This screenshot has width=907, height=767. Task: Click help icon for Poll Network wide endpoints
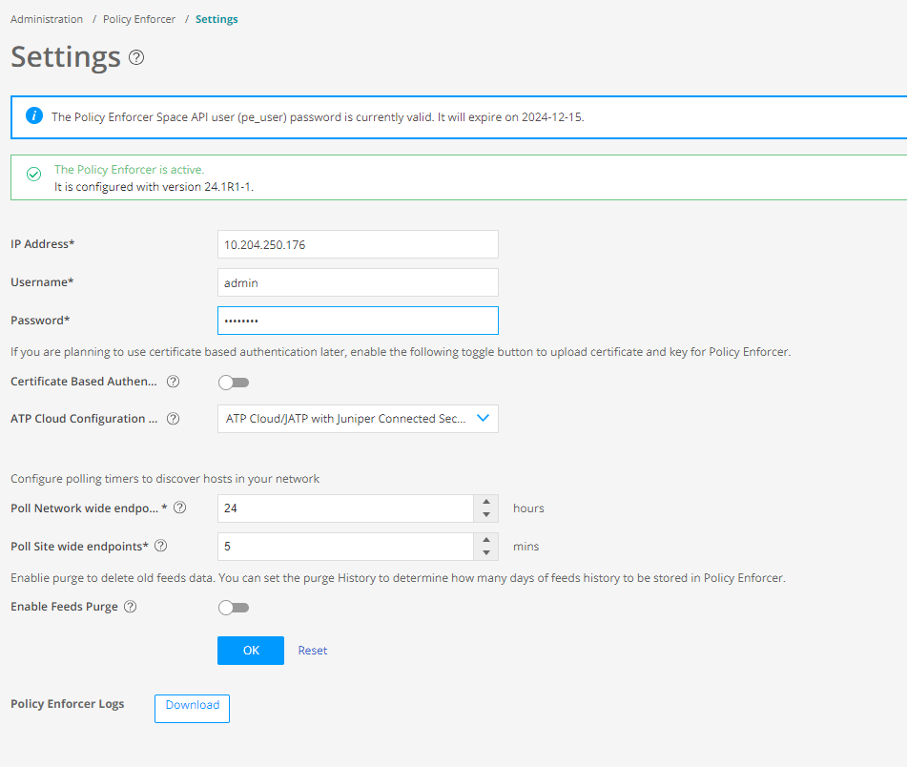(179, 508)
